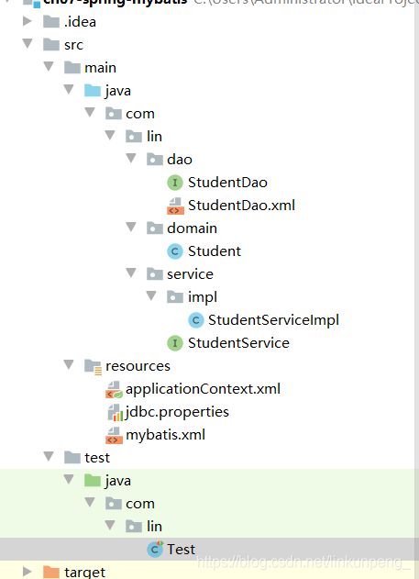Viewport: 419px width, 579px height.
Task: Click the StudentService interface icon
Action: [x=175, y=343]
